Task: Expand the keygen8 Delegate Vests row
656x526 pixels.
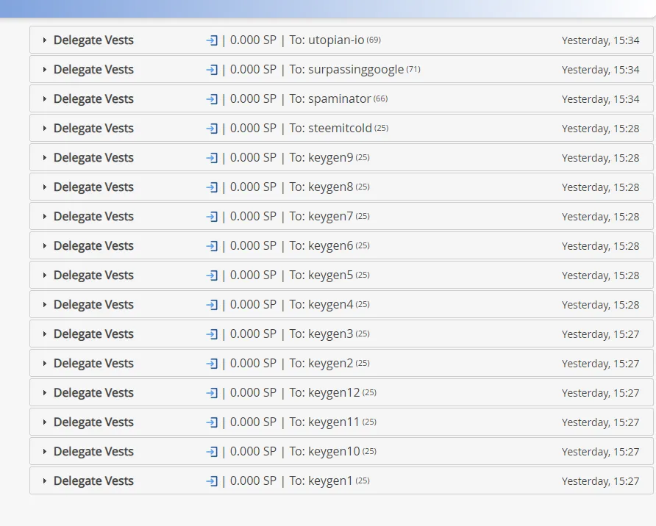Action: point(44,187)
